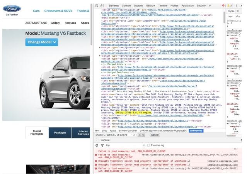Jump to next search result arrow
Image resolution: width=247 pixels, height=174 pixels.
143,135
